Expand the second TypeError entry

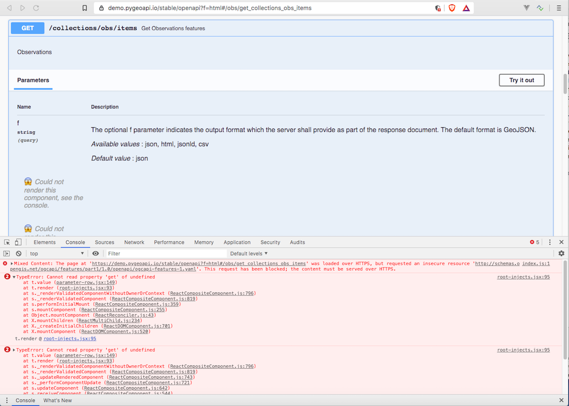point(14,350)
